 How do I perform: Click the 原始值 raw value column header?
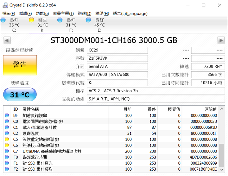(200, 109)
